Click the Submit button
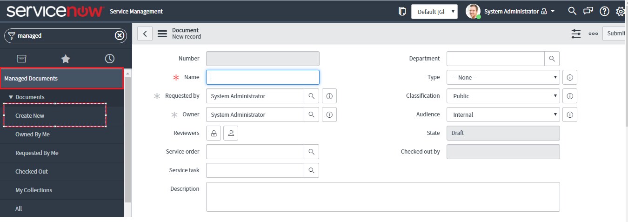The height and width of the screenshot is (222, 628). pyautogui.click(x=615, y=34)
